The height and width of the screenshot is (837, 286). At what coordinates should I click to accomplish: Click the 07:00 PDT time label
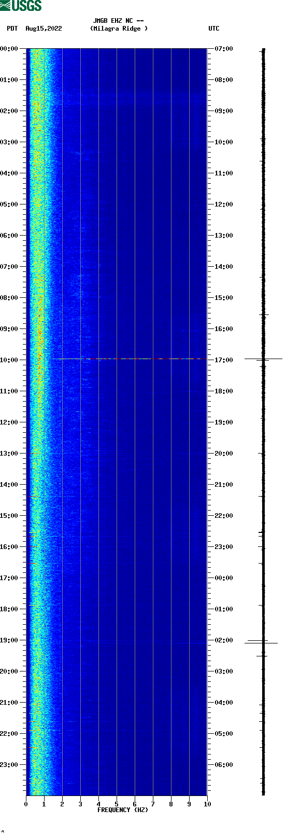pyautogui.click(x=9, y=267)
